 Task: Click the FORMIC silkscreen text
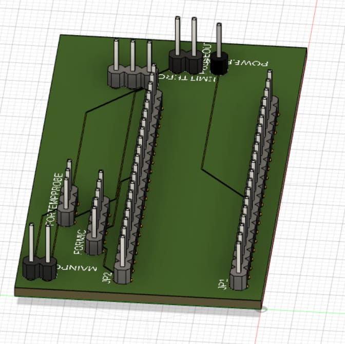click(x=80, y=242)
